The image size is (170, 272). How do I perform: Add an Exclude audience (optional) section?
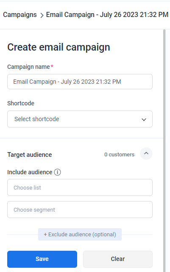(80, 235)
